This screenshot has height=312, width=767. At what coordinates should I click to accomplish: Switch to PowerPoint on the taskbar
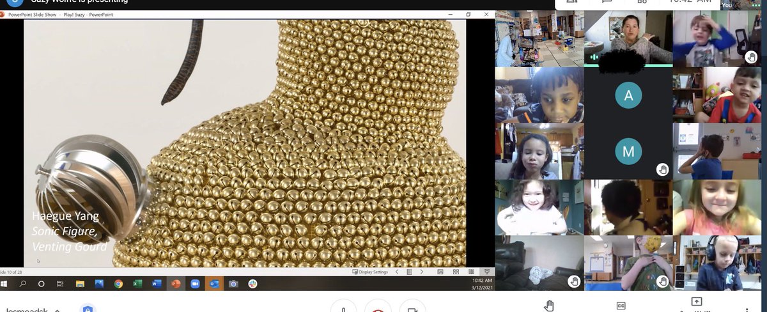point(176,283)
